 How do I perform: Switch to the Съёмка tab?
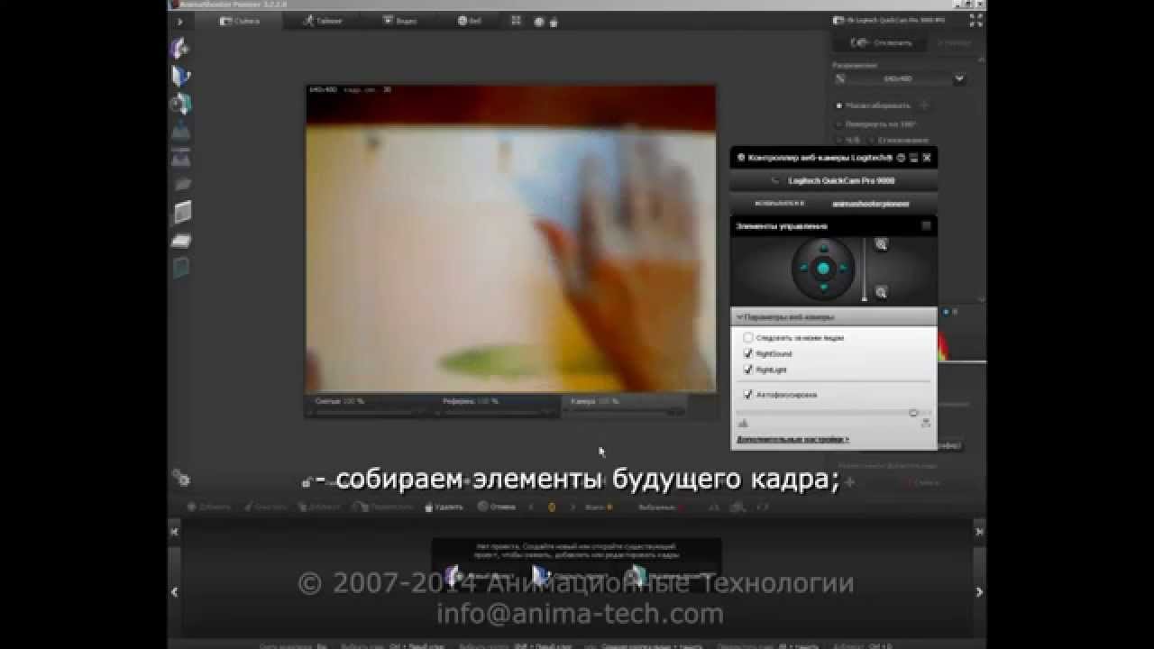point(240,21)
